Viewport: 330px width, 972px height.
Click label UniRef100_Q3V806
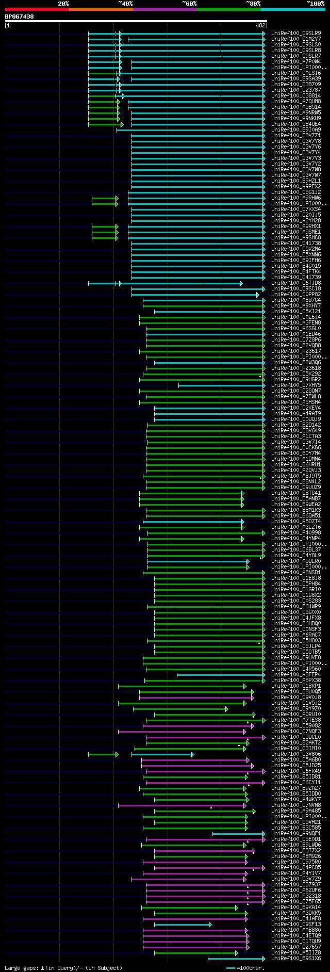click(x=296, y=754)
